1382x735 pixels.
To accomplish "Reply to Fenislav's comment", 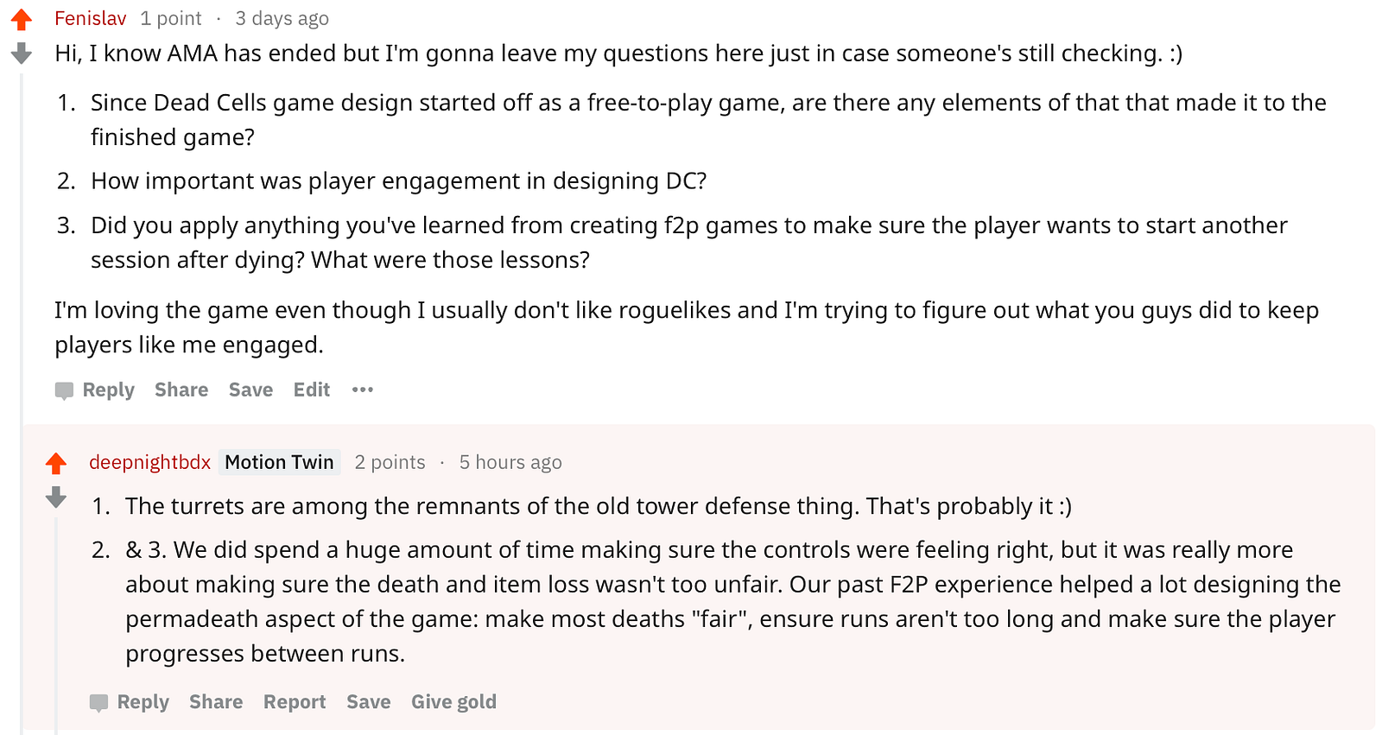I will coord(108,390).
